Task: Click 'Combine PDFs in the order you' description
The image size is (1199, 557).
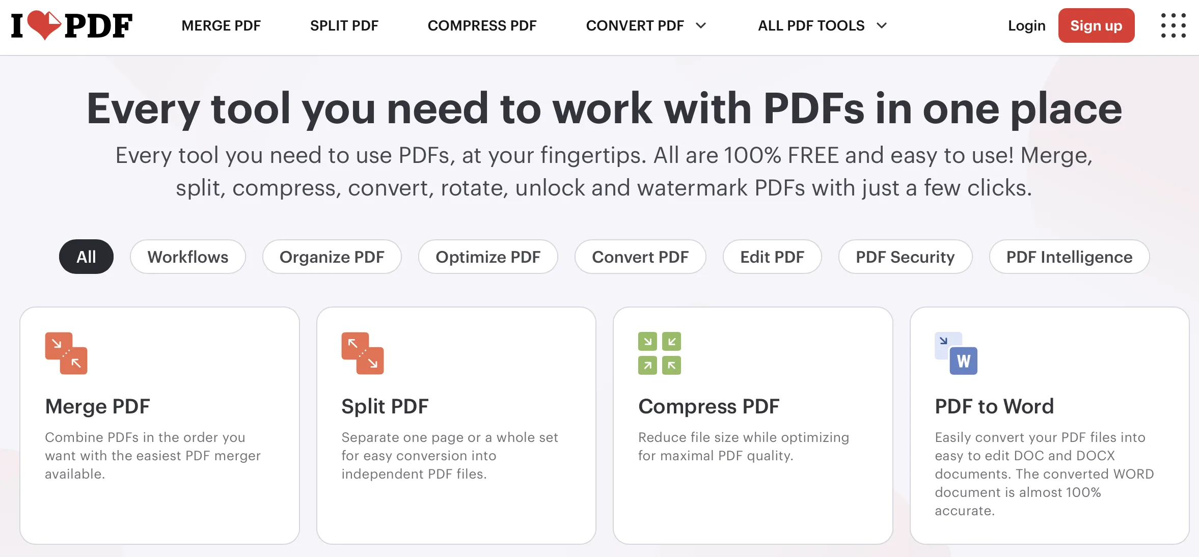Action: click(145, 437)
